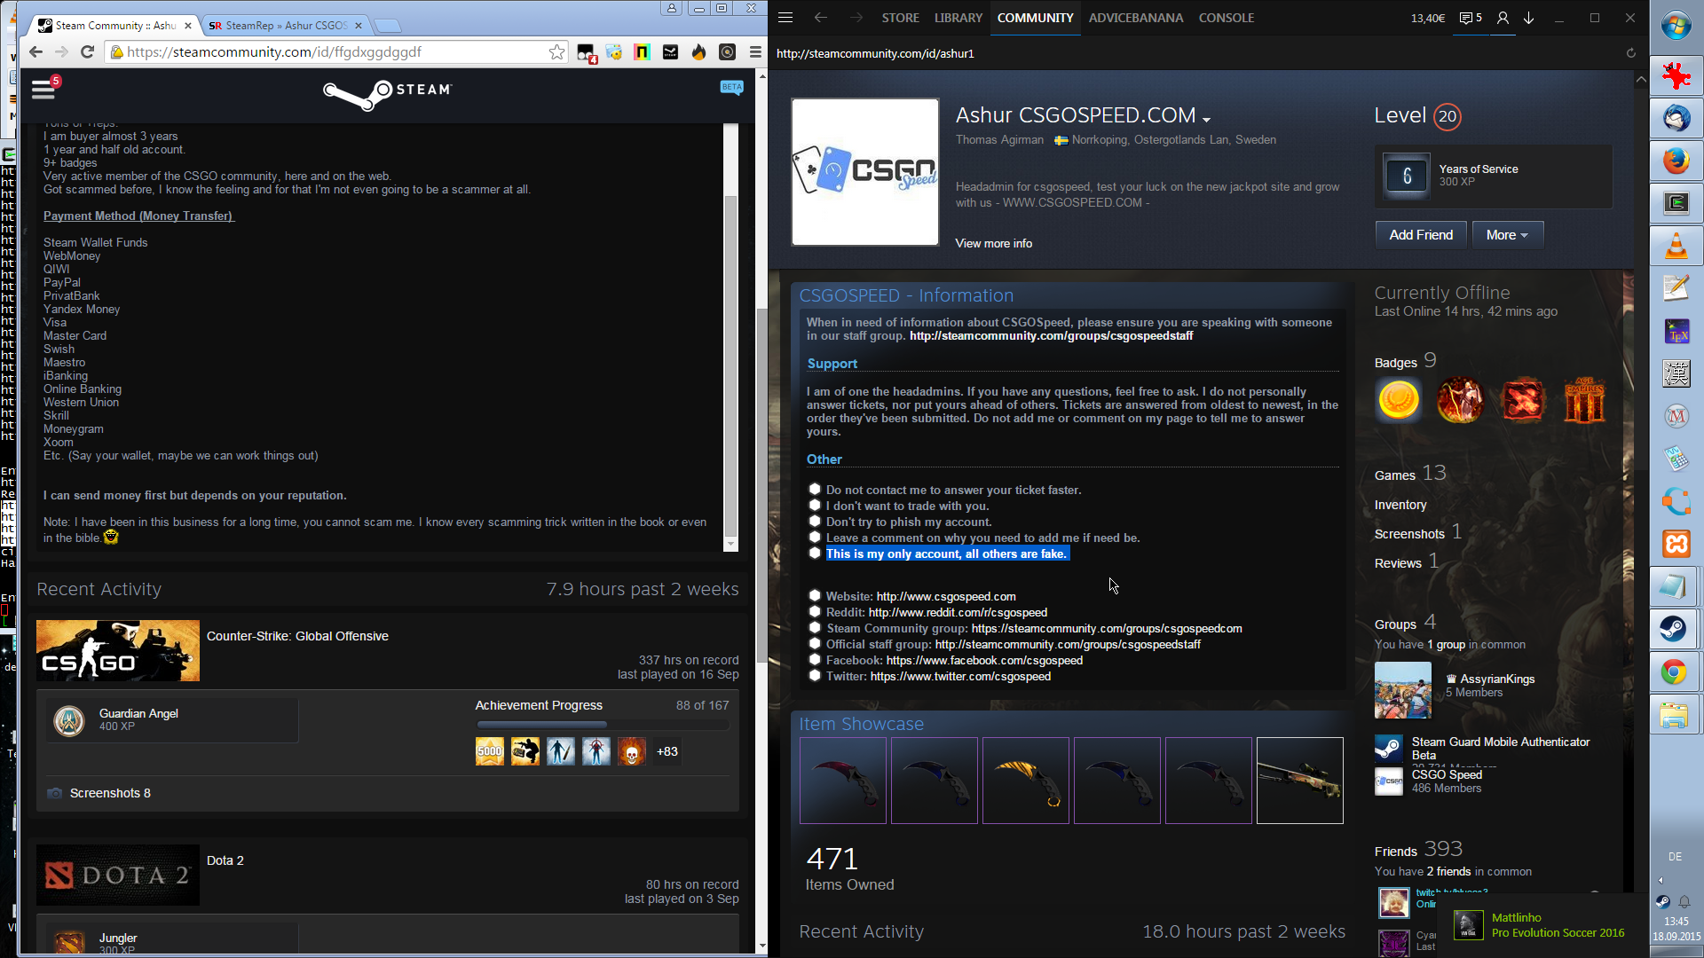
Task: Open the Chrome three-line menu
Action: point(755,52)
